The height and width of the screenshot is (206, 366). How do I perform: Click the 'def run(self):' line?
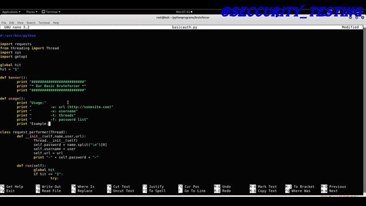tap(31, 166)
